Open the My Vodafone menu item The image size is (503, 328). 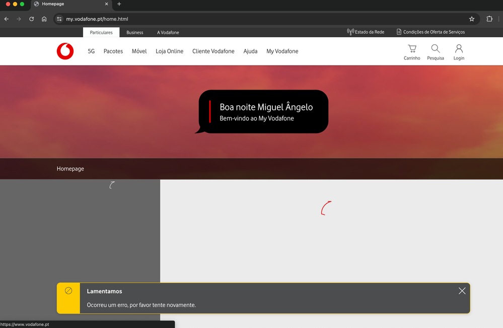pos(282,51)
